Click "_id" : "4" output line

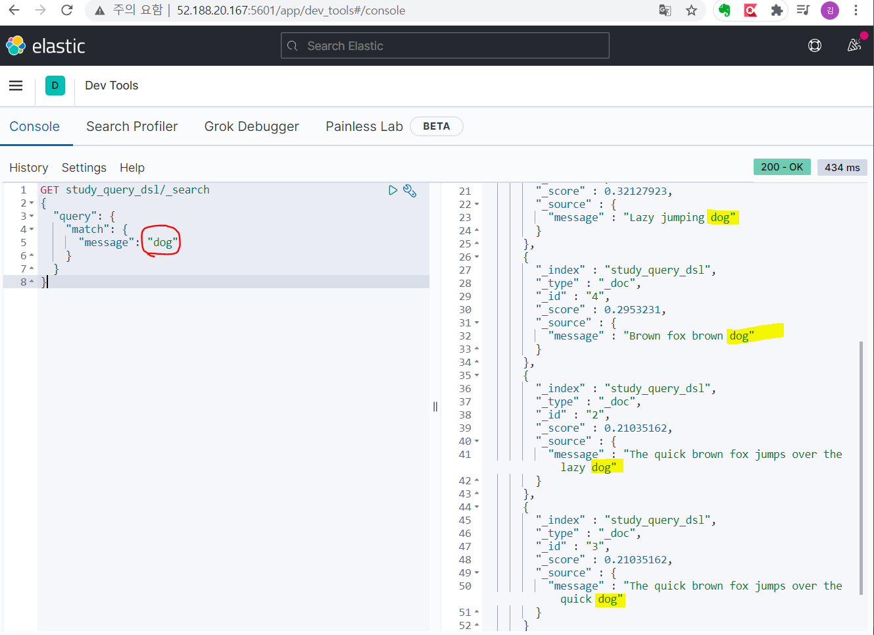(573, 296)
